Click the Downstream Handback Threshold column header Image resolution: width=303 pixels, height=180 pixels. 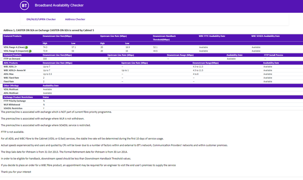pos(164,38)
